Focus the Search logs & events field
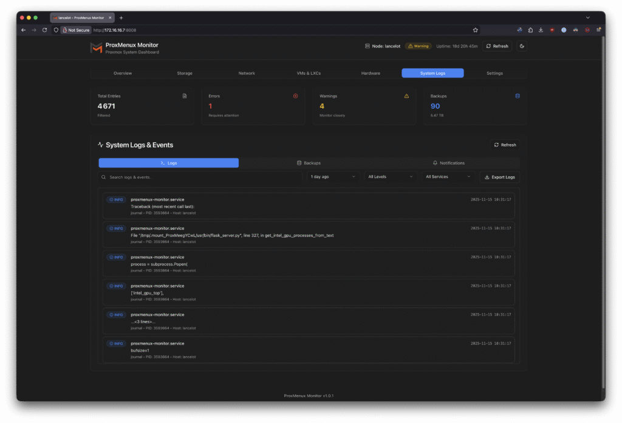This screenshot has width=622, height=423. click(x=200, y=177)
